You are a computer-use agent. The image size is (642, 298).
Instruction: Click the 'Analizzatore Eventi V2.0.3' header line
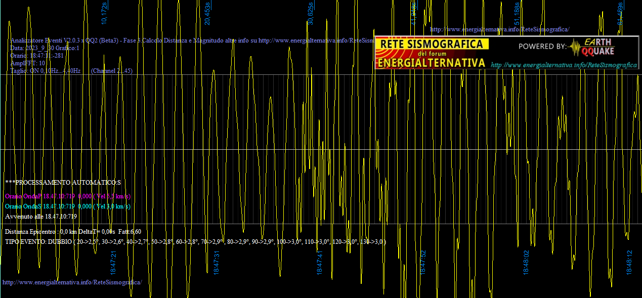click(x=192, y=40)
